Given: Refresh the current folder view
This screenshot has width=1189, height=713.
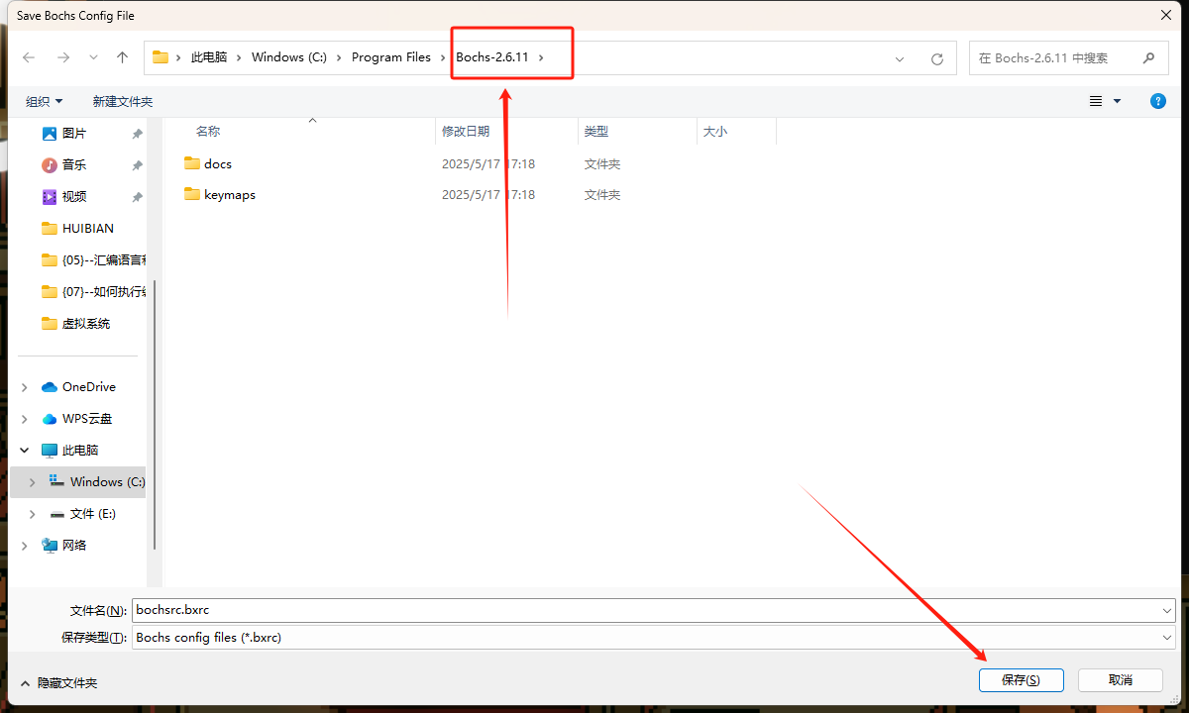Looking at the screenshot, I should point(936,58).
